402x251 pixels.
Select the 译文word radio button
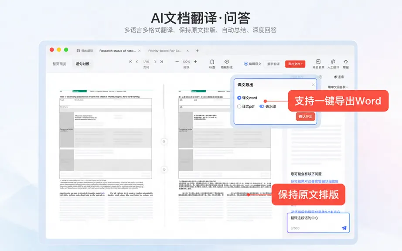tap(239, 98)
